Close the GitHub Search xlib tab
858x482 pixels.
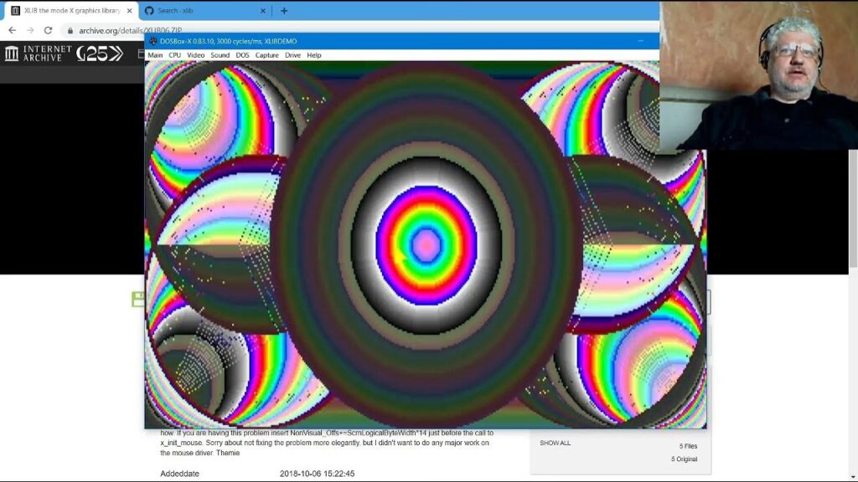tap(262, 11)
